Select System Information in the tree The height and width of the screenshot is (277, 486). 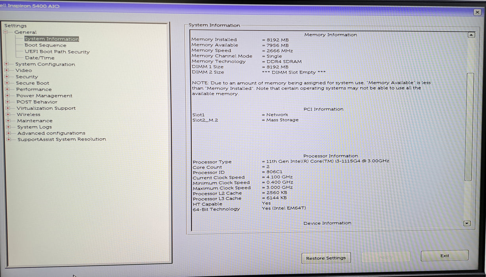[x=52, y=39]
